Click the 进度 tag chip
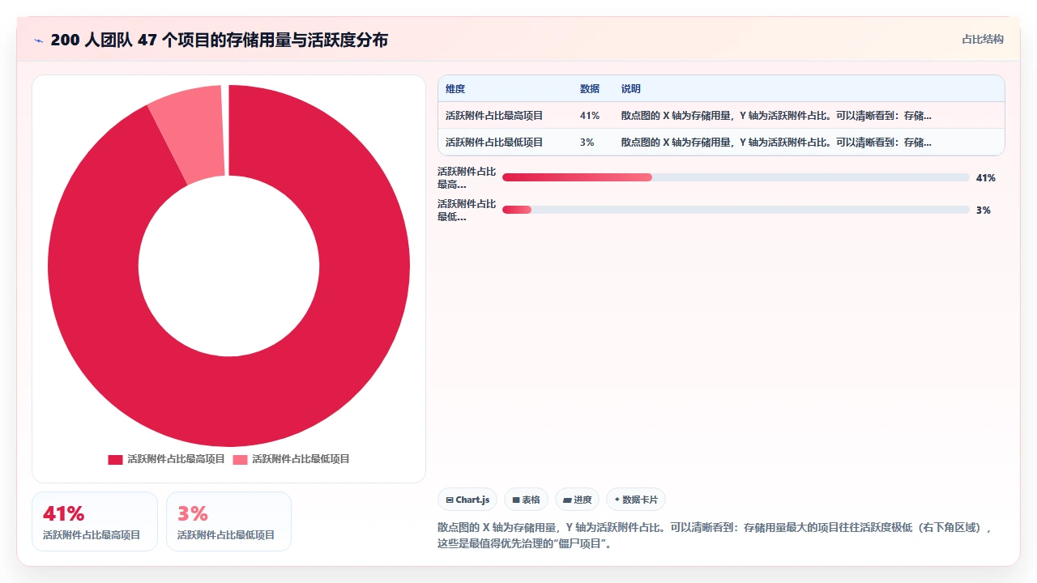This screenshot has height=583, width=1037. [x=577, y=500]
